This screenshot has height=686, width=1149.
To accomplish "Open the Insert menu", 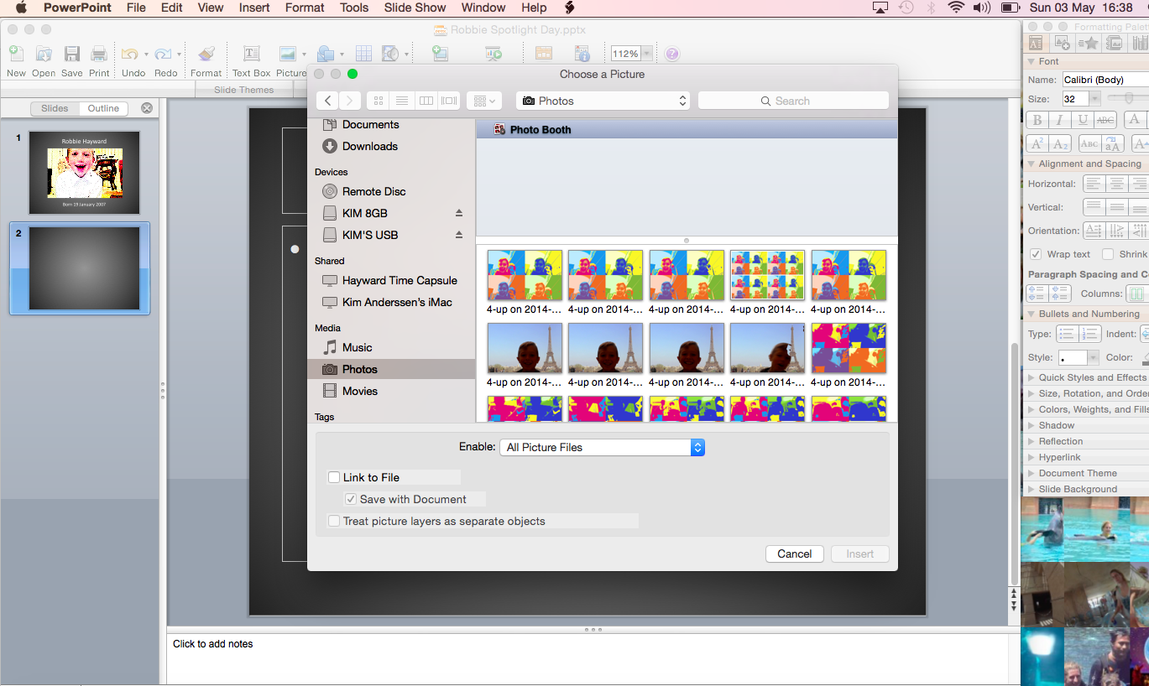I will pyautogui.click(x=254, y=8).
